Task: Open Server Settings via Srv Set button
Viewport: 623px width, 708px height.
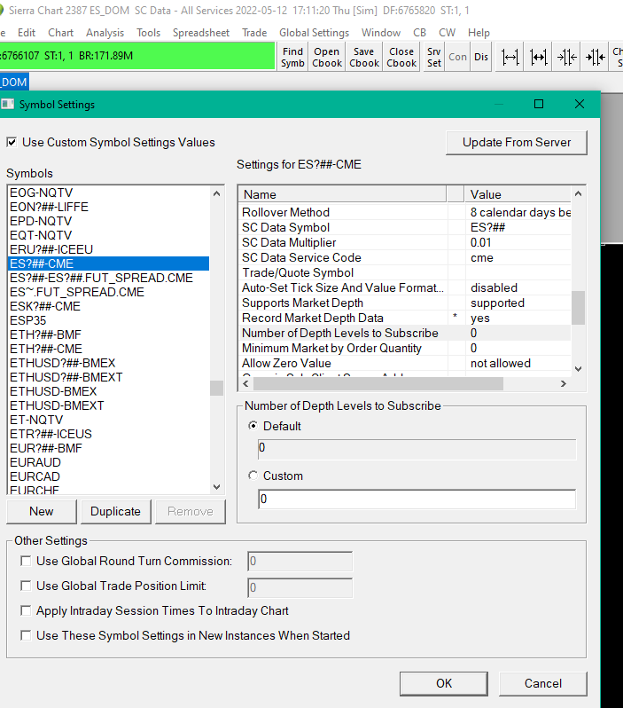Action: (433, 57)
